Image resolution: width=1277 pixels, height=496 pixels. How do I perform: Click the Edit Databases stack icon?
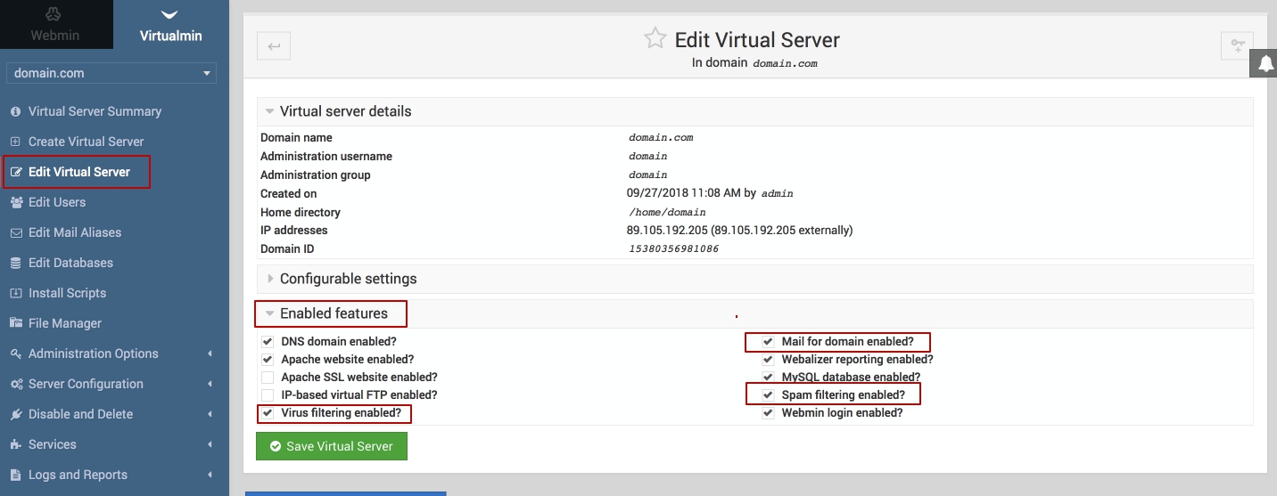coord(15,263)
